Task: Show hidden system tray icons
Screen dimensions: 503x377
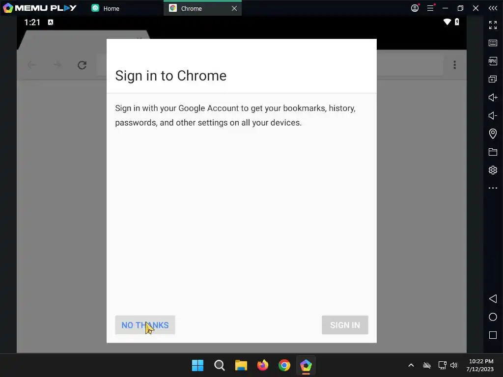Action: pos(411,365)
